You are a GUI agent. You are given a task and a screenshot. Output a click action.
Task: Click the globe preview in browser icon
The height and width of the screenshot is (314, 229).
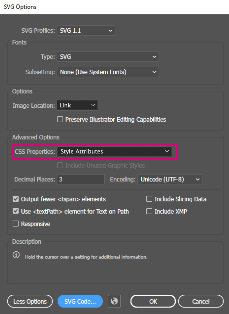(x=114, y=301)
